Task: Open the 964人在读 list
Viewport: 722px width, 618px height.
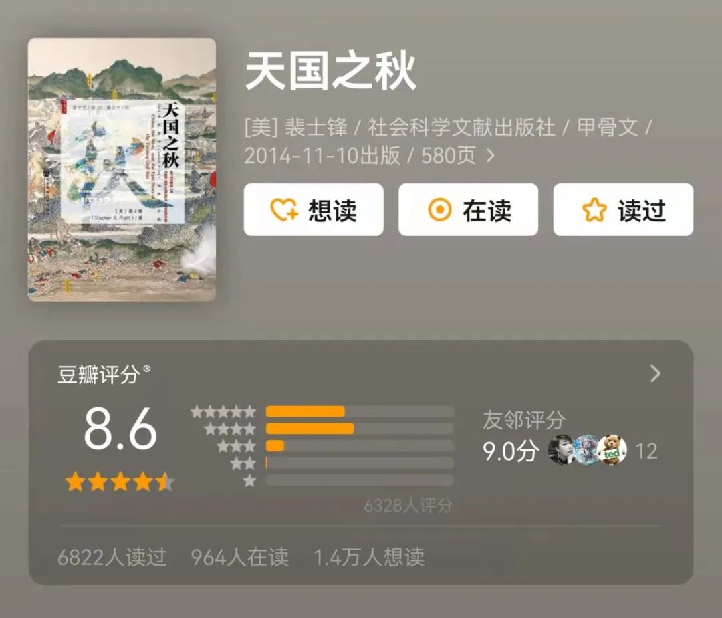Action: coord(240,557)
